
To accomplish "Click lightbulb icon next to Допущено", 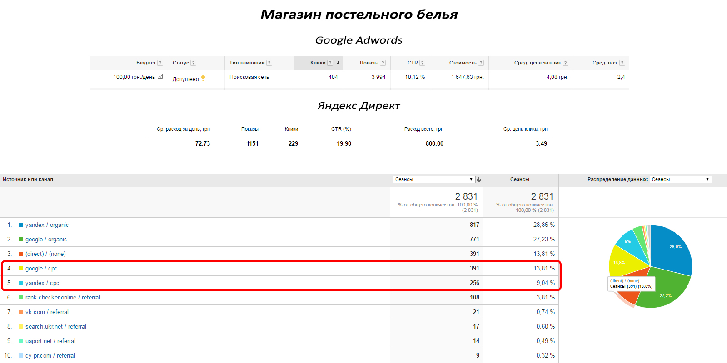I will tap(203, 78).
